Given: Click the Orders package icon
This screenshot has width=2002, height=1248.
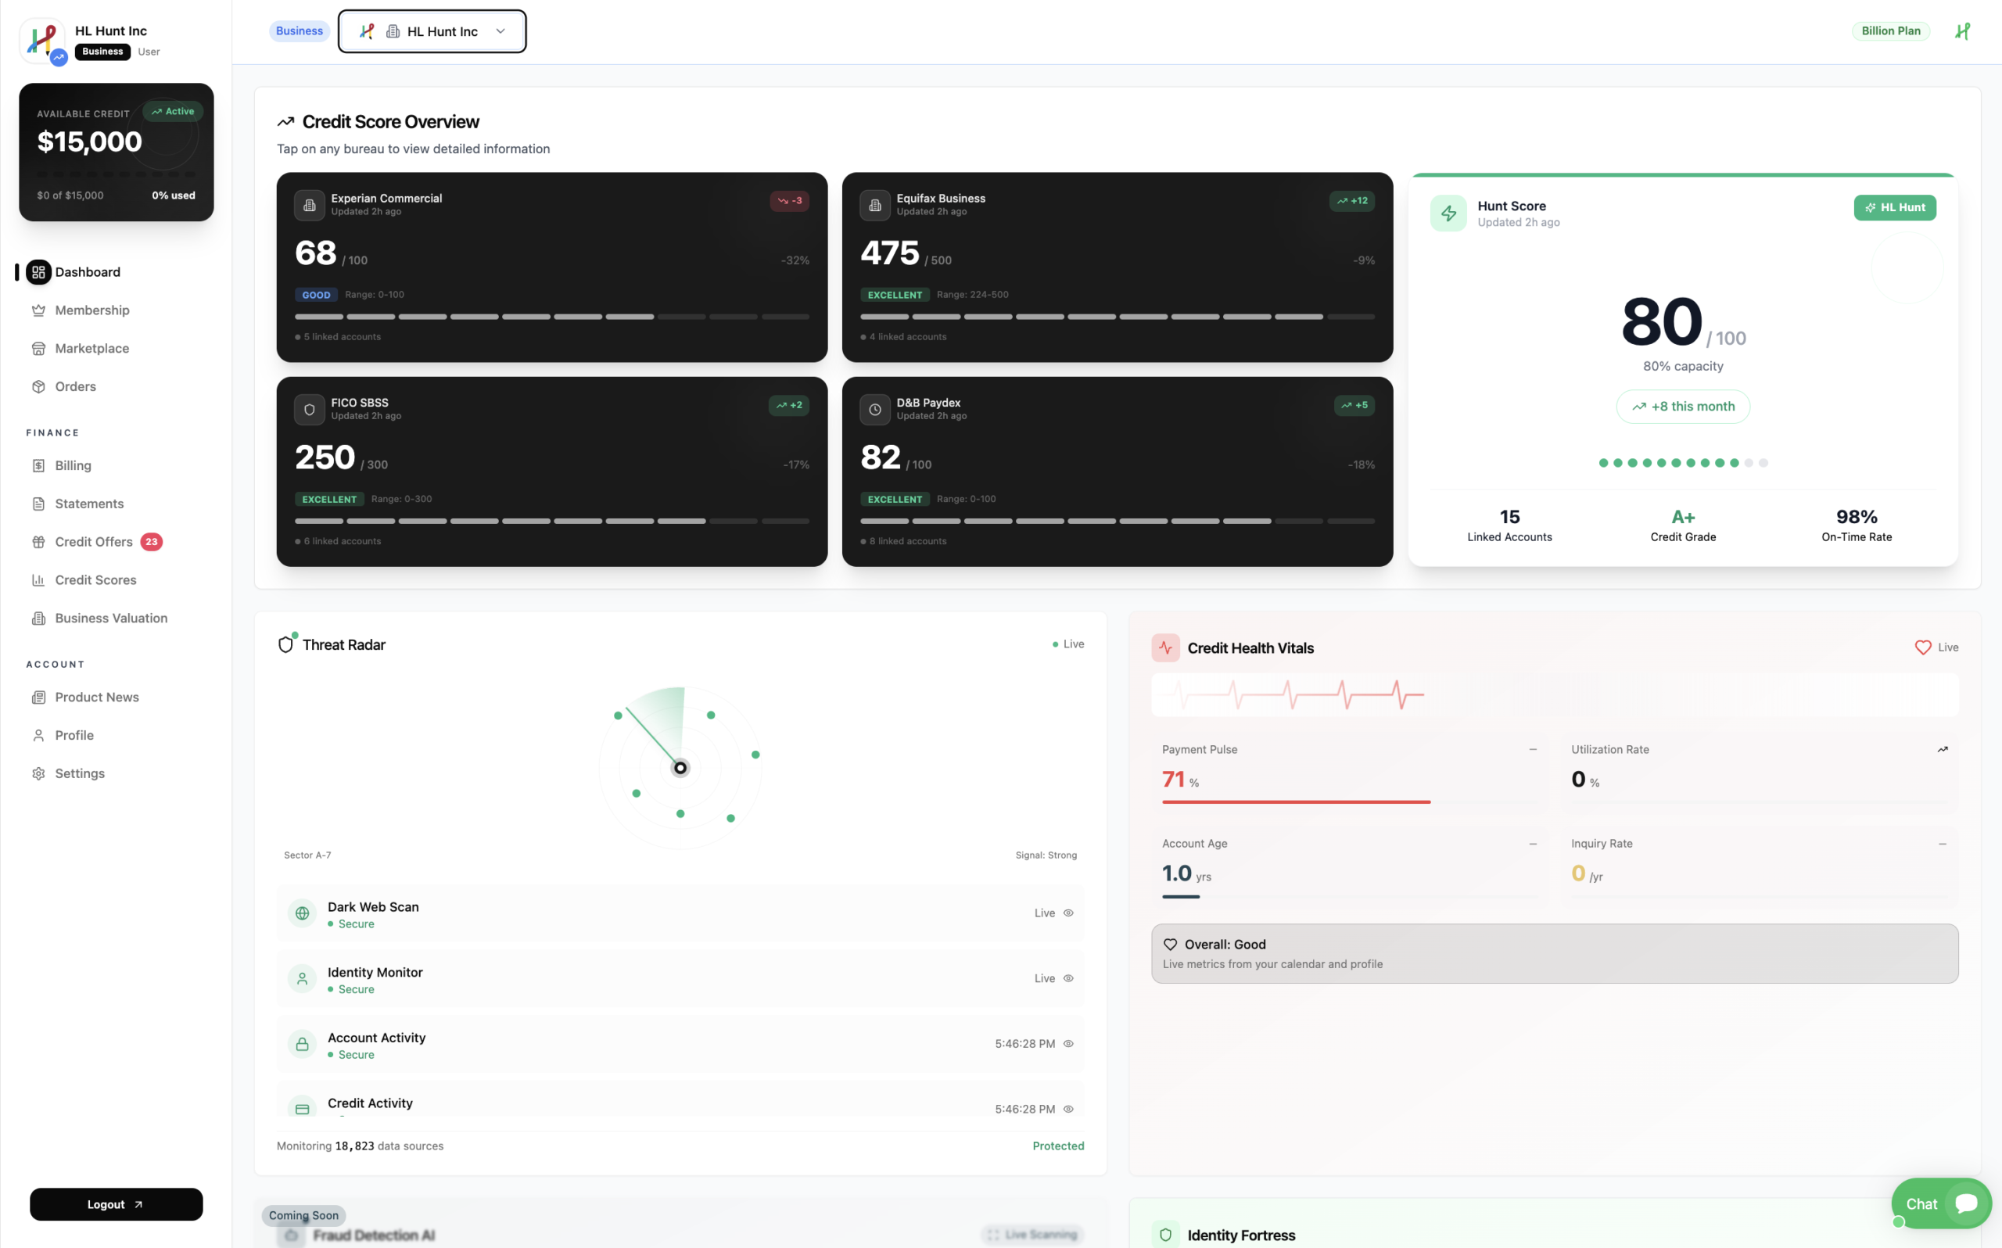Looking at the screenshot, I should tap(38, 386).
